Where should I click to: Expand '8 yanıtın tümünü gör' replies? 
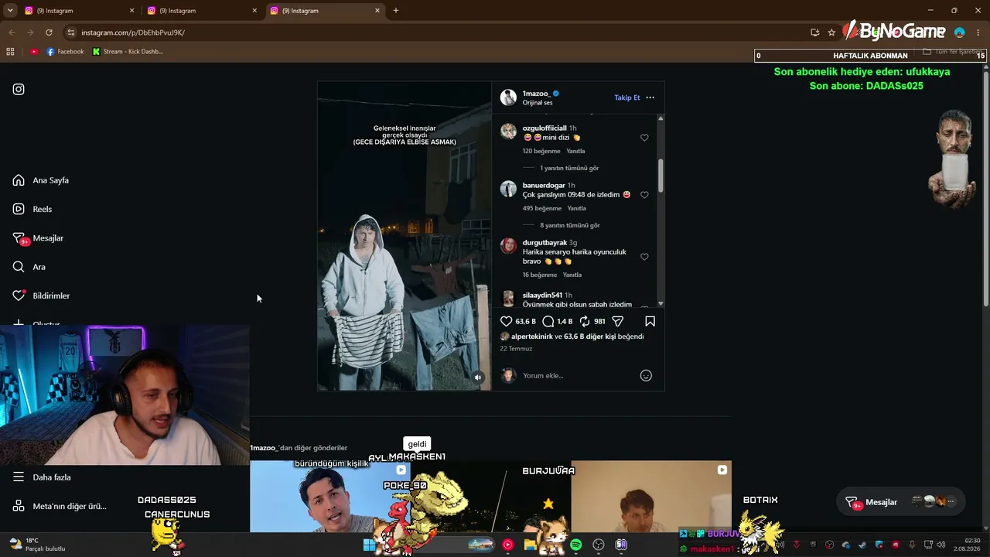(x=570, y=225)
